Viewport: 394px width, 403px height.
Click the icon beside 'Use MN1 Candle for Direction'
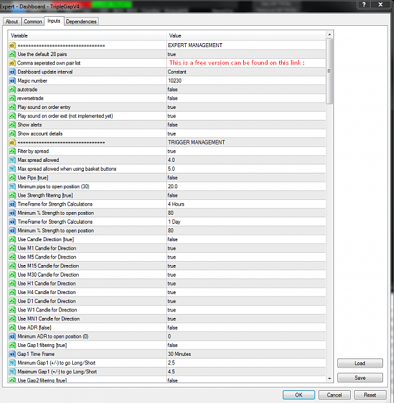[x=12, y=319]
